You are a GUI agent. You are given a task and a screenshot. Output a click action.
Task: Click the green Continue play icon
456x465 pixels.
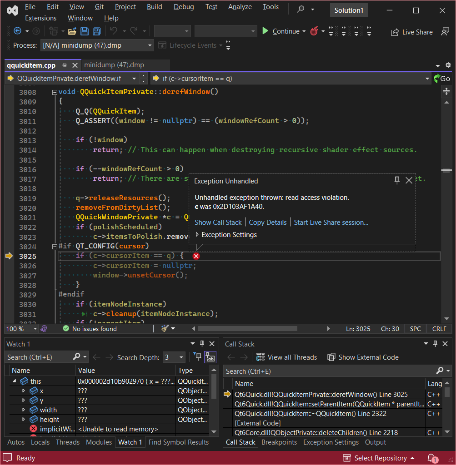265,31
